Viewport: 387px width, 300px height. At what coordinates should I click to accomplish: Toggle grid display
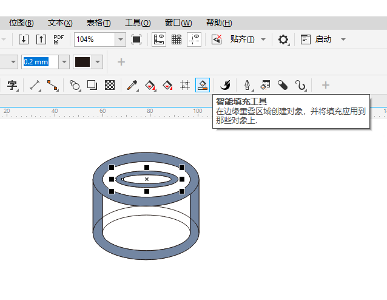coord(177,39)
